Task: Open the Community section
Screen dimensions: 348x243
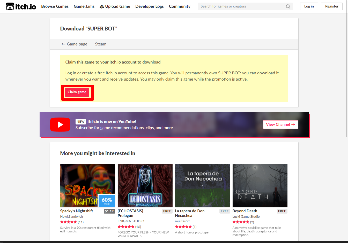Action: [x=180, y=6]
